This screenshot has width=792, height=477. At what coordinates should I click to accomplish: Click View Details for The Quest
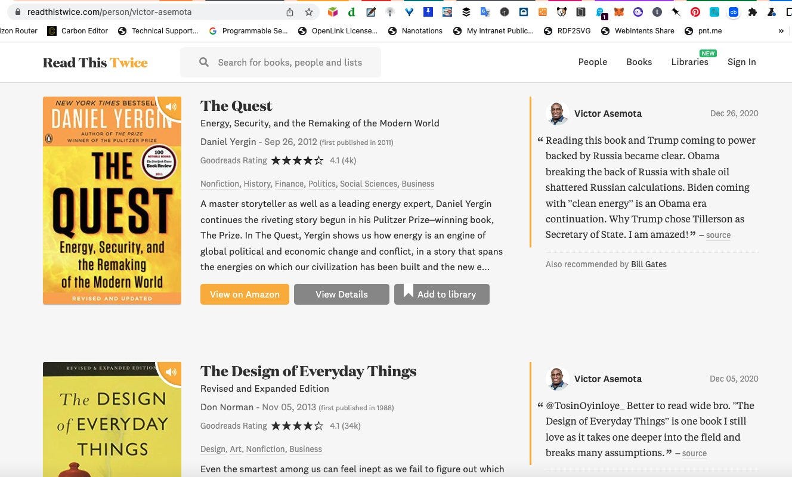click(342, 295)
